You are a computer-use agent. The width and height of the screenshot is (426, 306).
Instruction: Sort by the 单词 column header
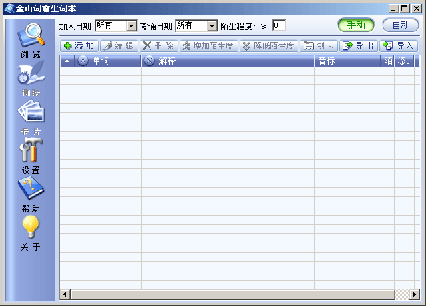(x=108, y=61)
